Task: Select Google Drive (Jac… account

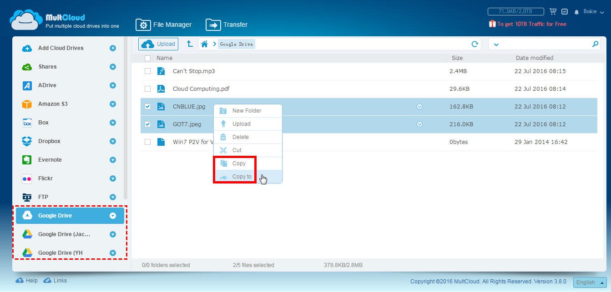Action: coord(70,234)
